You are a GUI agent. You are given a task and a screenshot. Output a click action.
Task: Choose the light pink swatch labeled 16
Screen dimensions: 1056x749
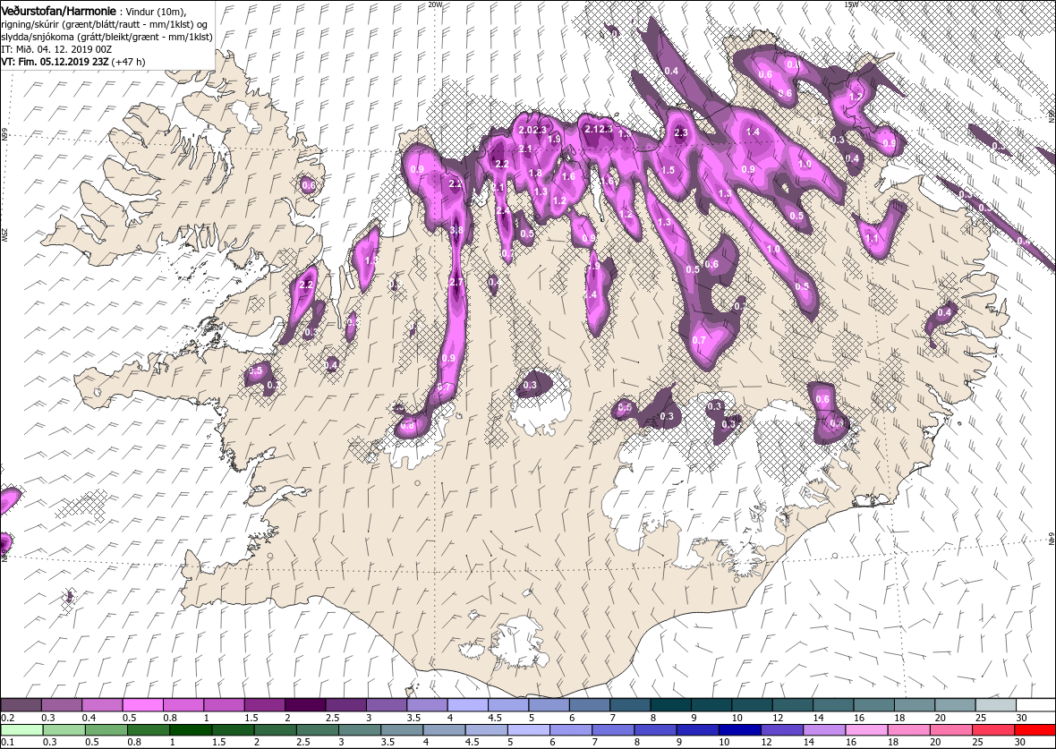[x=866, y=730]
